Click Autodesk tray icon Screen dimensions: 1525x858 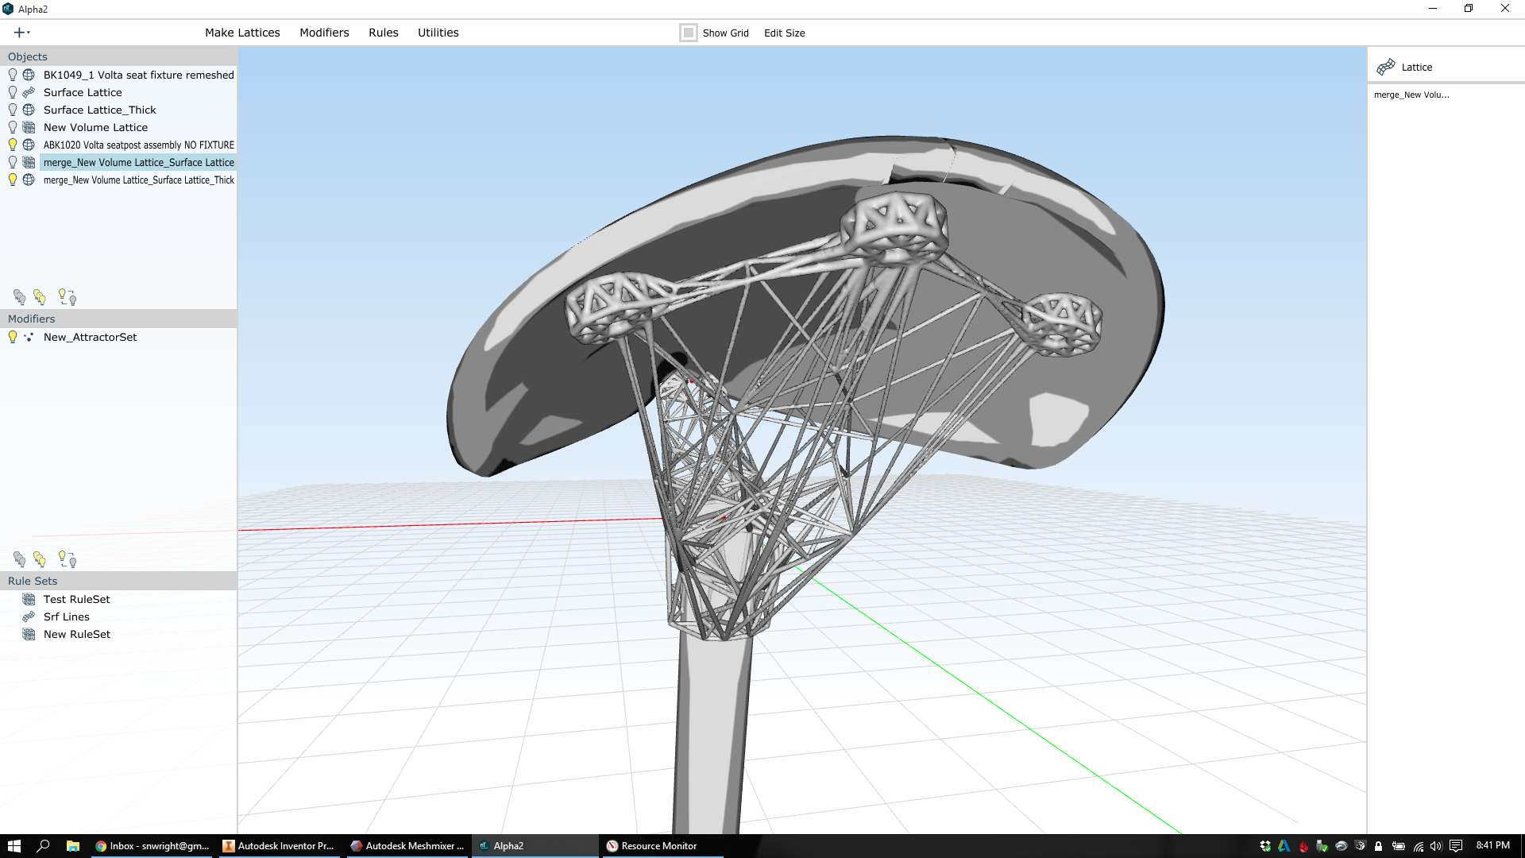pos(1284,846)
